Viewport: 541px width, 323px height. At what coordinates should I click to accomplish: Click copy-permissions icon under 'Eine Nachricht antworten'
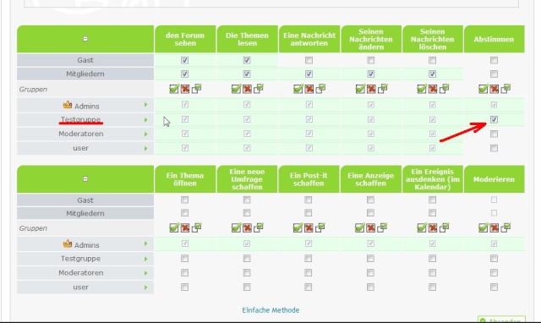click(x=320, y=89)
